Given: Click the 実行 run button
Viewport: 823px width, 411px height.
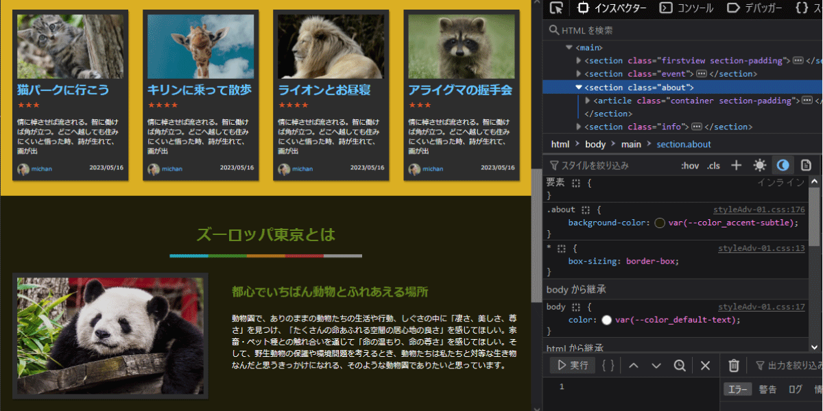Looking at the screenshot, I should [572, 365].
